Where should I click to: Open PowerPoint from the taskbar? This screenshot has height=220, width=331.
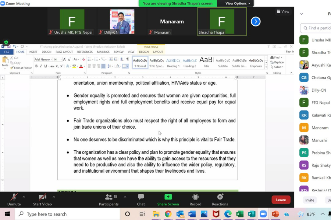(275, 214)
